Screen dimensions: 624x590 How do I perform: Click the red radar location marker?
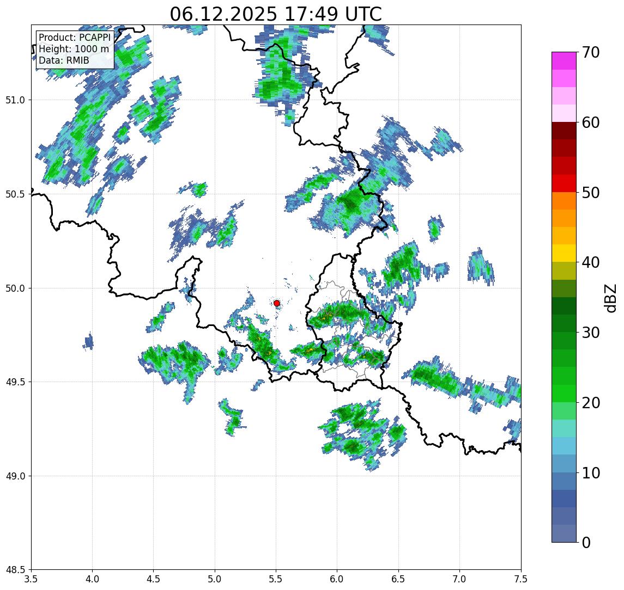click(x=277, y=303)
